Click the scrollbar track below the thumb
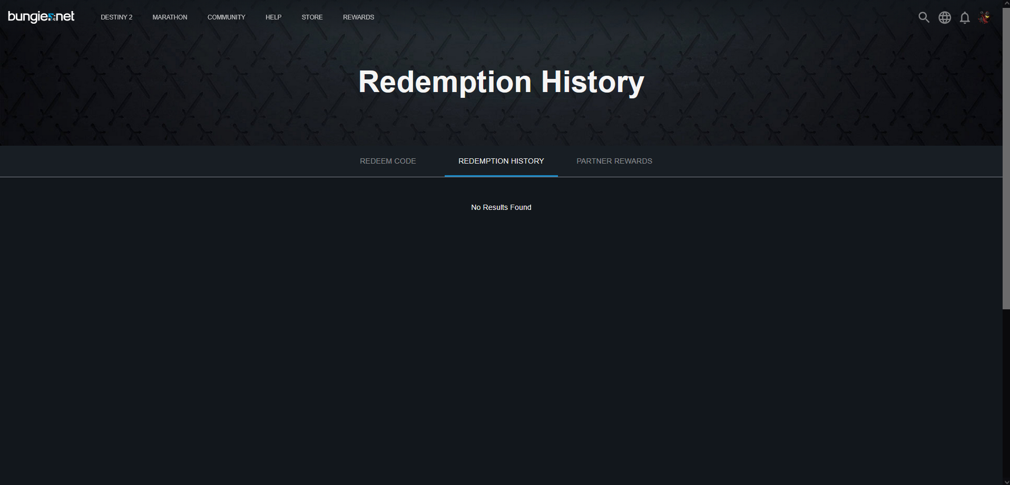Image resolution: width=1010 pixels, height=485 pixels. (1006, 395)
